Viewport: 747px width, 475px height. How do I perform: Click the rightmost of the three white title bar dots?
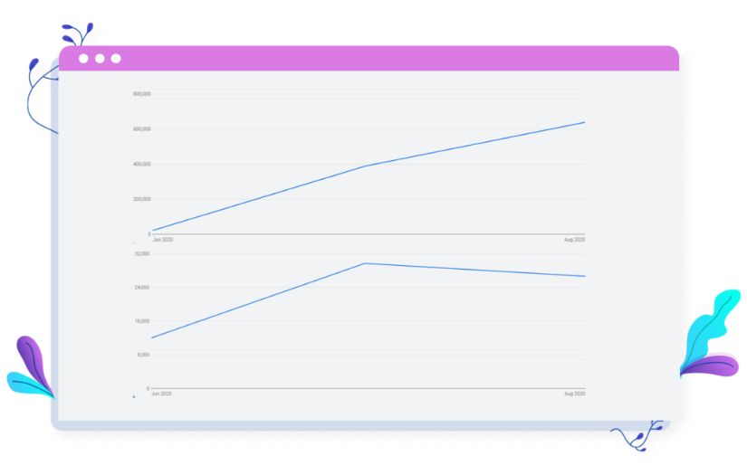pos(116,59)
